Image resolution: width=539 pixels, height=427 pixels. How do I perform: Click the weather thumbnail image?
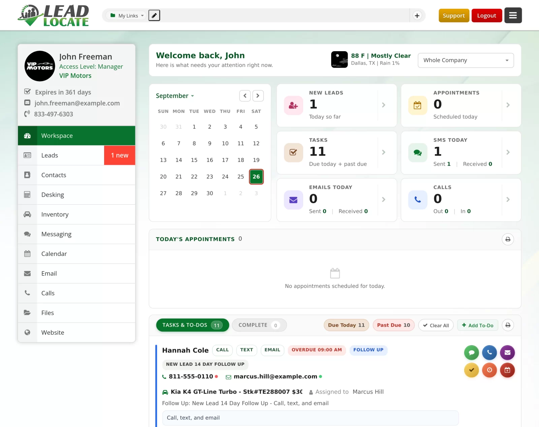coord(339,60)
